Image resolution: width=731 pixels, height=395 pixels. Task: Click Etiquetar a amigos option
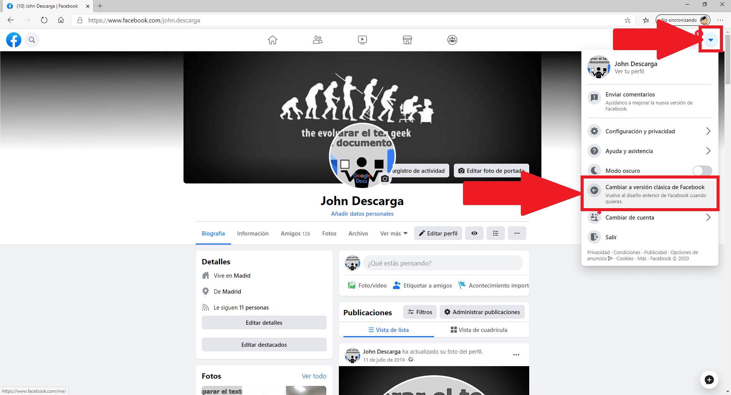(423, 286)
